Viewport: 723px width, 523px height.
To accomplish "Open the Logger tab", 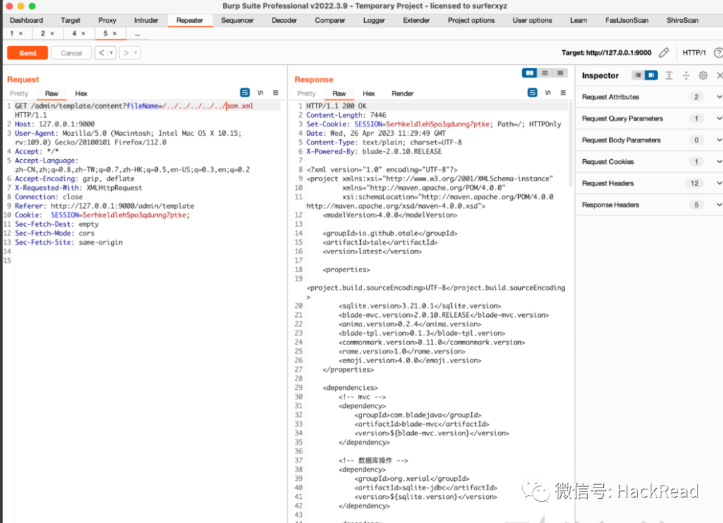I will [x=374, y=20].
